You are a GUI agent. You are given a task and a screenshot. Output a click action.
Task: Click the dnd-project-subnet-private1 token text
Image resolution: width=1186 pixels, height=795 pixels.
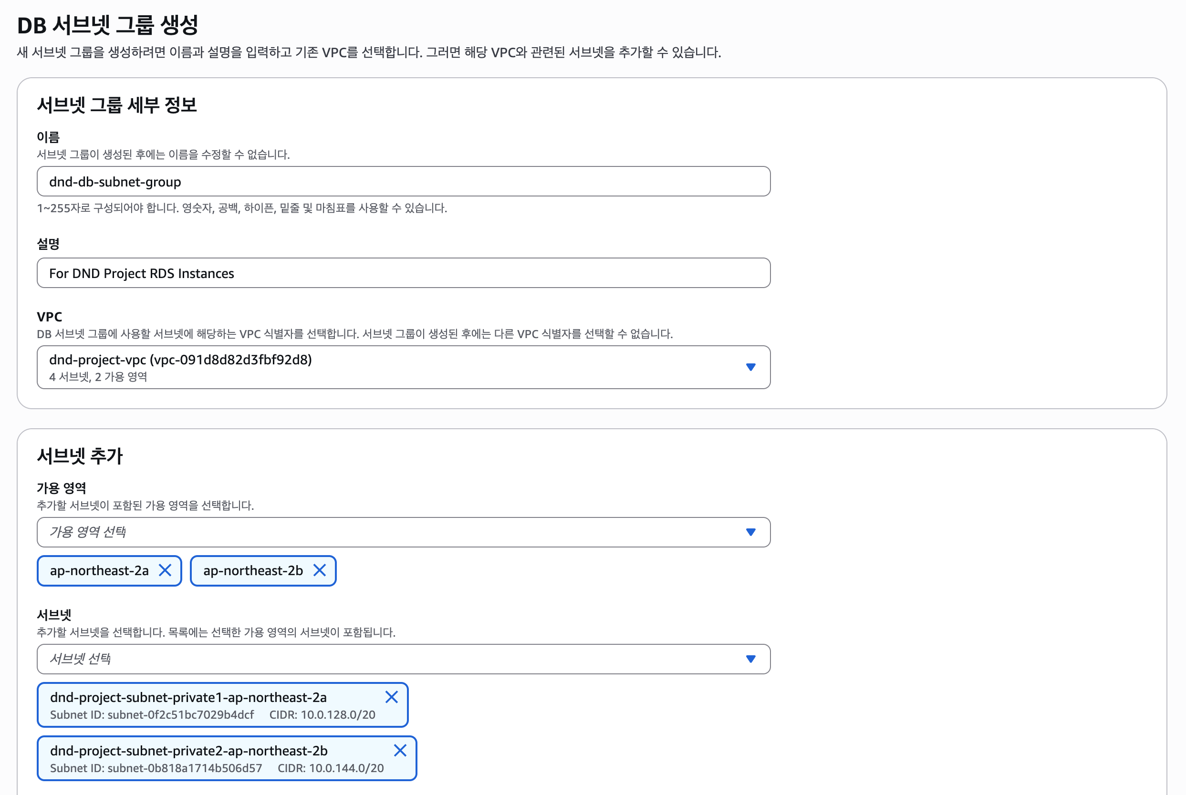point(188,698)
